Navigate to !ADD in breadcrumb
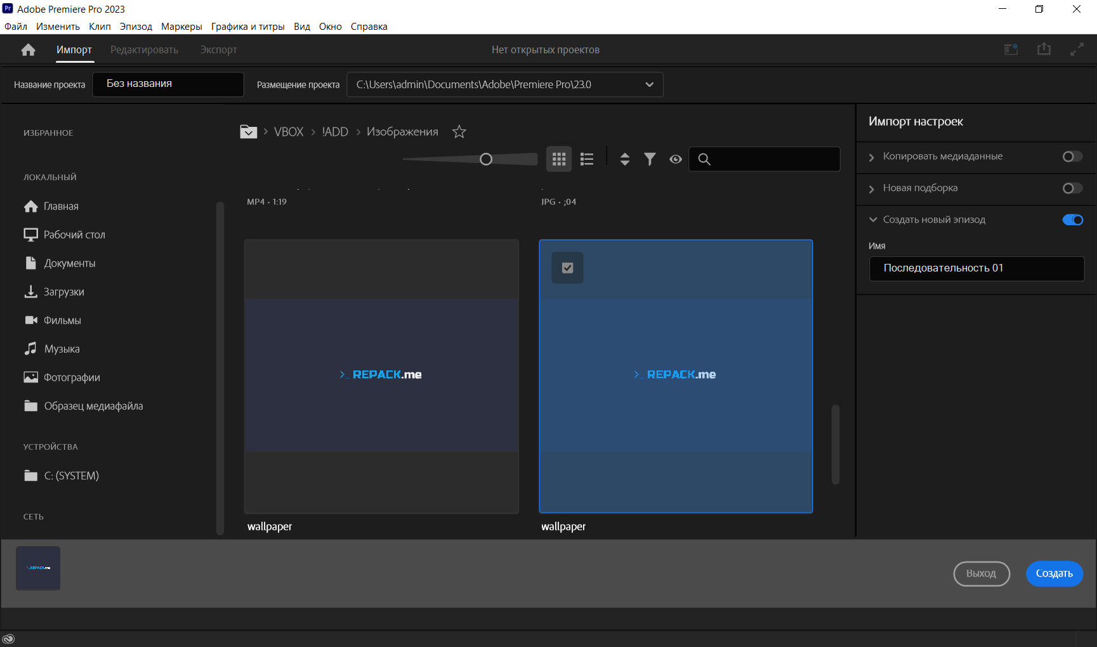The height and width of the screenshot is (647, 1097). 335,132
